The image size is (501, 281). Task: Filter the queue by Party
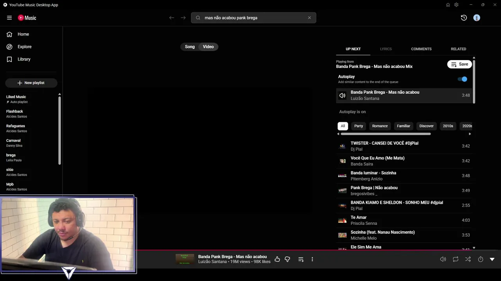click(x=359, y=126)
